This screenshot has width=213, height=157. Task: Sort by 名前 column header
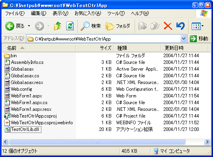coord(39,48)
